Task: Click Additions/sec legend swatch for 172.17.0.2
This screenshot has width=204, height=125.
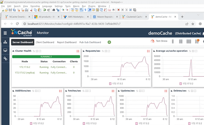Action: pos(31,123)
